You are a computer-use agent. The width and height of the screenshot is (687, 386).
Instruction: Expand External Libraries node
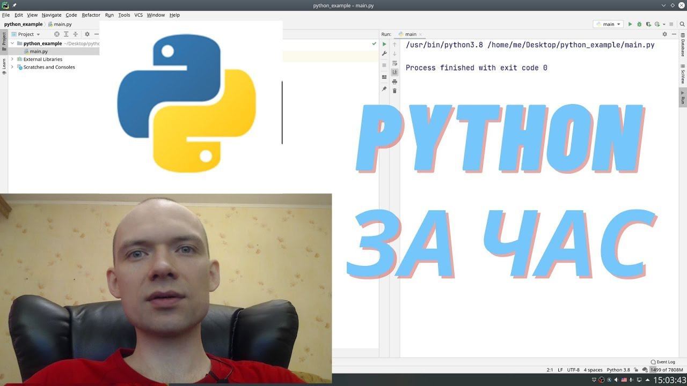12,59
